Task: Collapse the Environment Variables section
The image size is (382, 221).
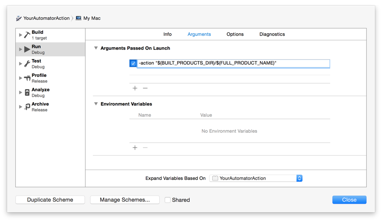Action: [x=96, y=104]
